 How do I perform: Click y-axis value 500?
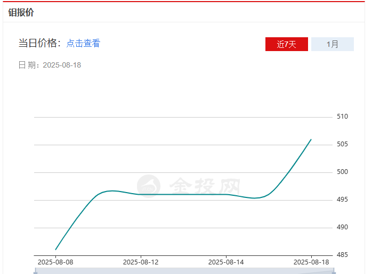point(342,172)
